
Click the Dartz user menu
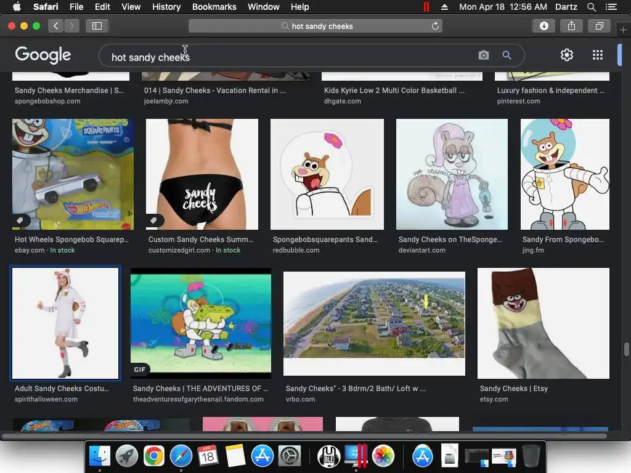click(566, 7)
